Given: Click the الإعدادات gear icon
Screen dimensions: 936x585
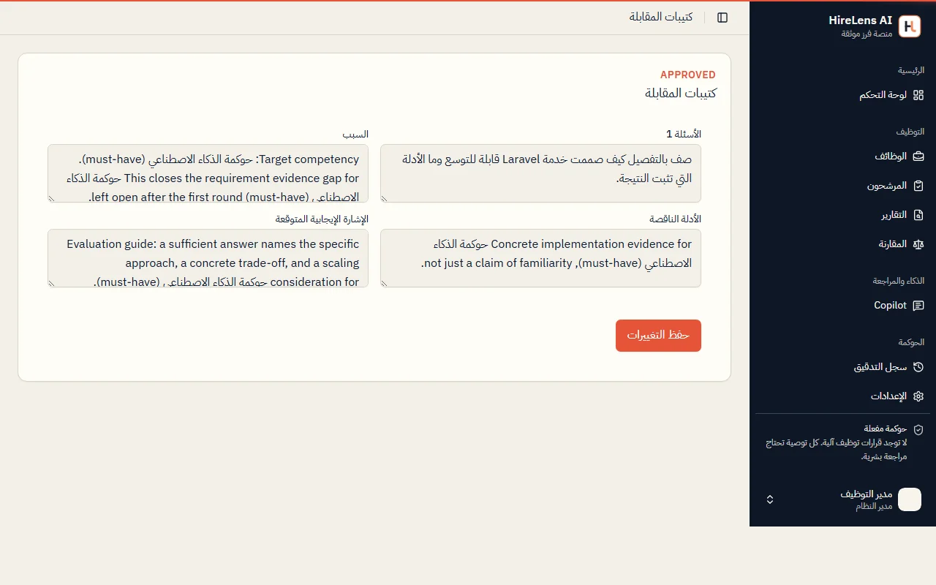Looking at the screenshot, I should [918, 396].
